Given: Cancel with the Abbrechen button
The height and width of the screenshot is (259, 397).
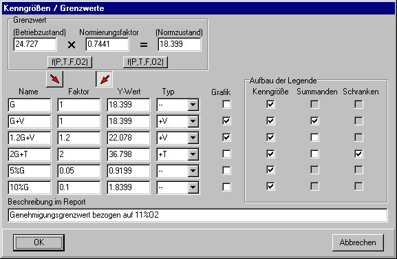Looking at the screenshot, I should (x=358, y=242).
